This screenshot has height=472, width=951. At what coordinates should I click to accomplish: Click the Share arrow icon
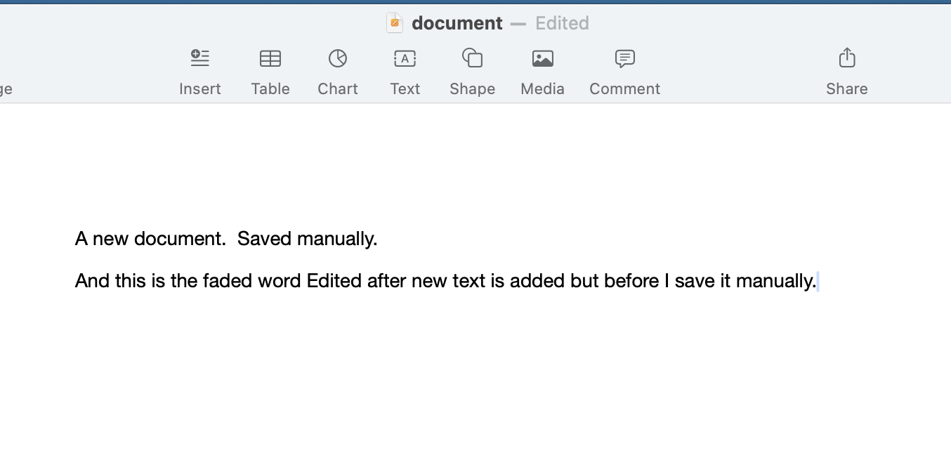[x=847, y=58]
